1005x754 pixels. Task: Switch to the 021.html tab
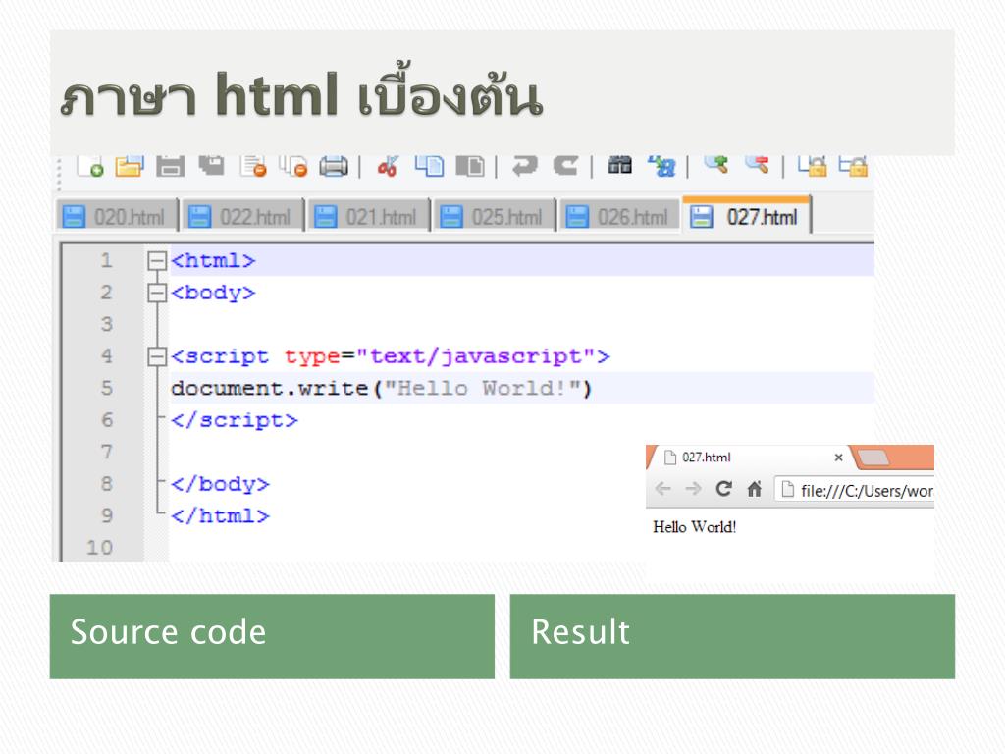pos(368,217)
